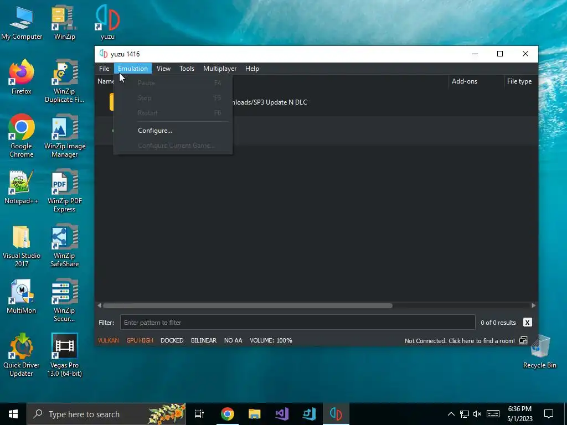
Task: Open the Visual Studio 2017 folder icon
Action: tap(22, 246)
